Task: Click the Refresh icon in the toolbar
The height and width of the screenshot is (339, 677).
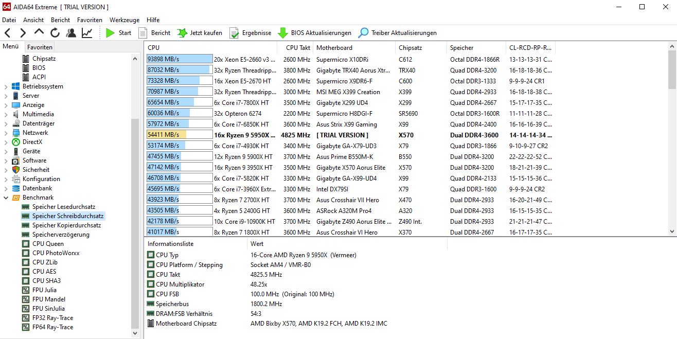Action: click(55, 33)
